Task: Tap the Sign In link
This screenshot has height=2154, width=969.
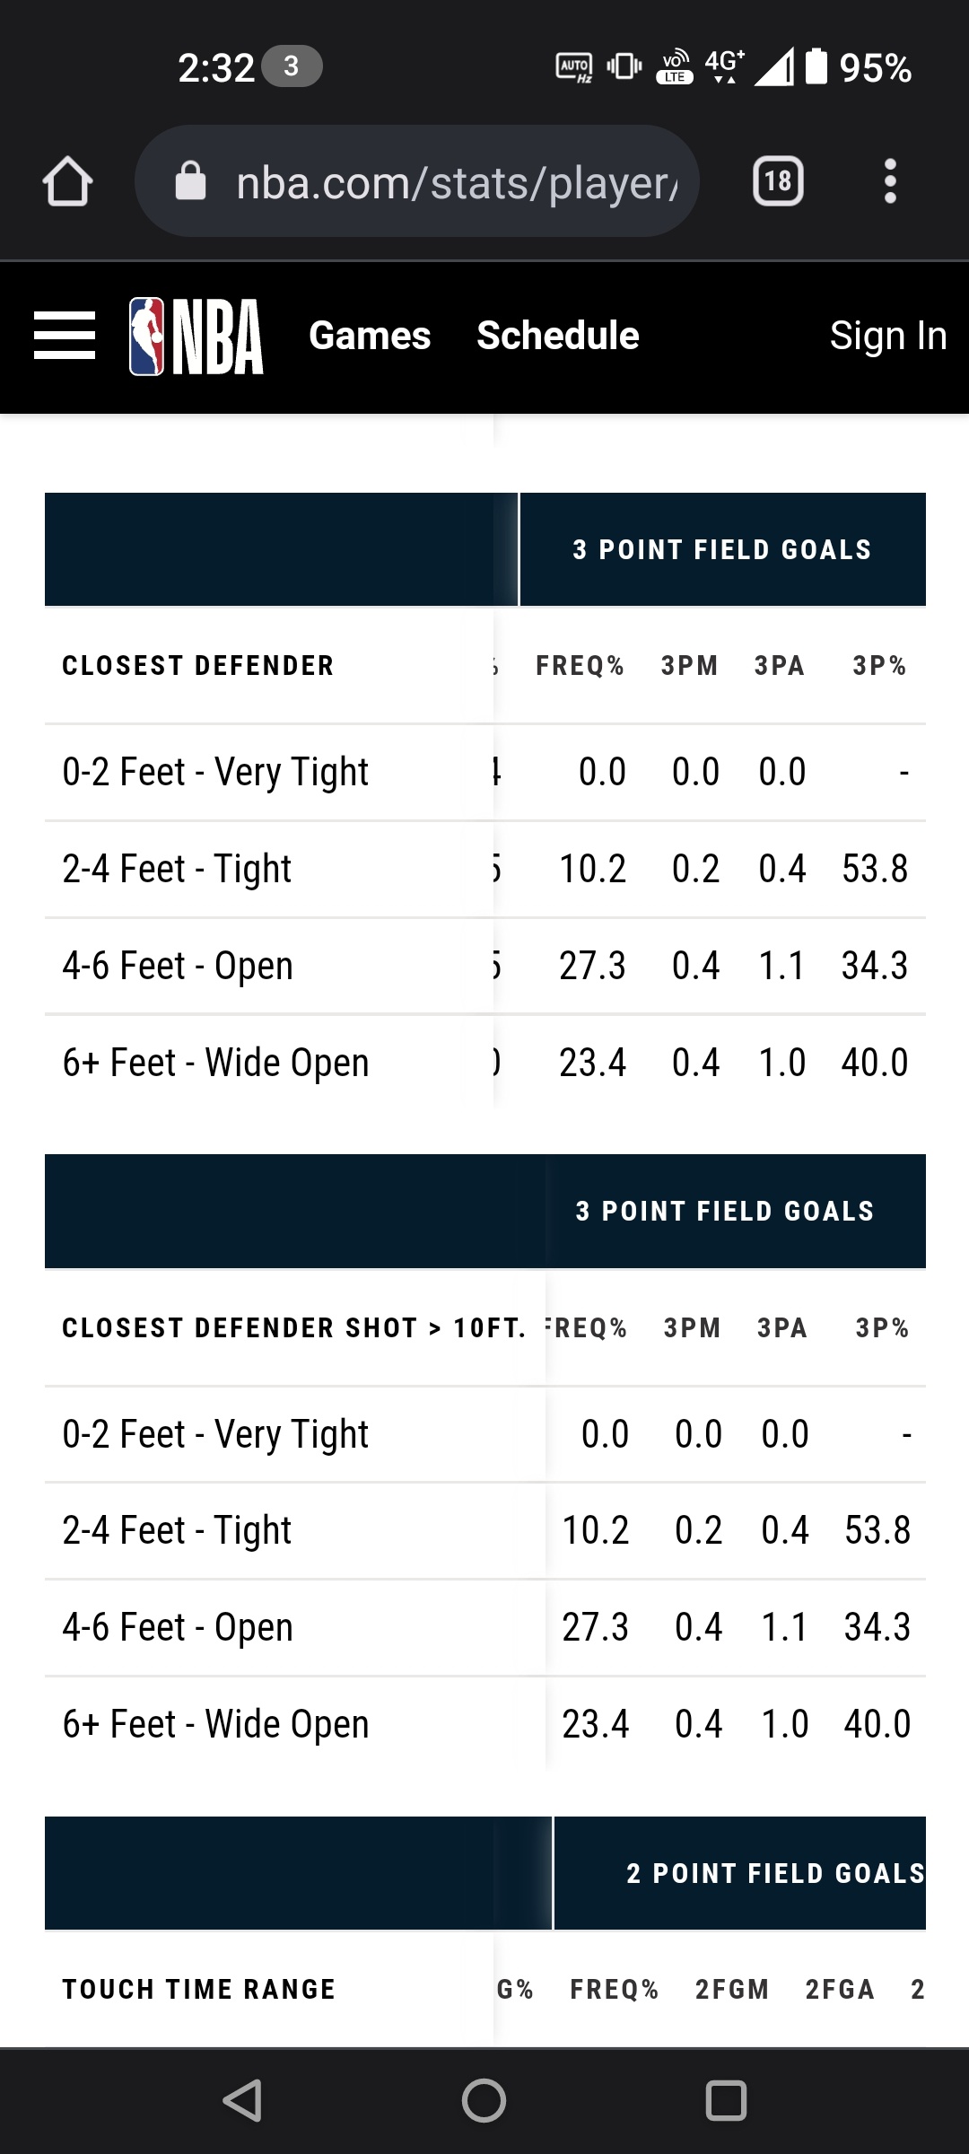Action: [888, 336]
